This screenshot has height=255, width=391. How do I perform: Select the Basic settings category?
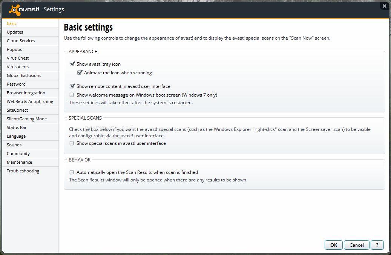(x=31, y=23)
